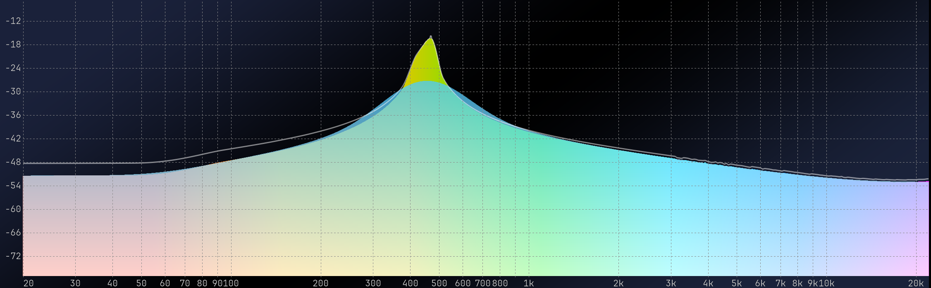The image size is (931, 288).
Task: Click the 80 Hz frequency label
Action: (202, 283)
